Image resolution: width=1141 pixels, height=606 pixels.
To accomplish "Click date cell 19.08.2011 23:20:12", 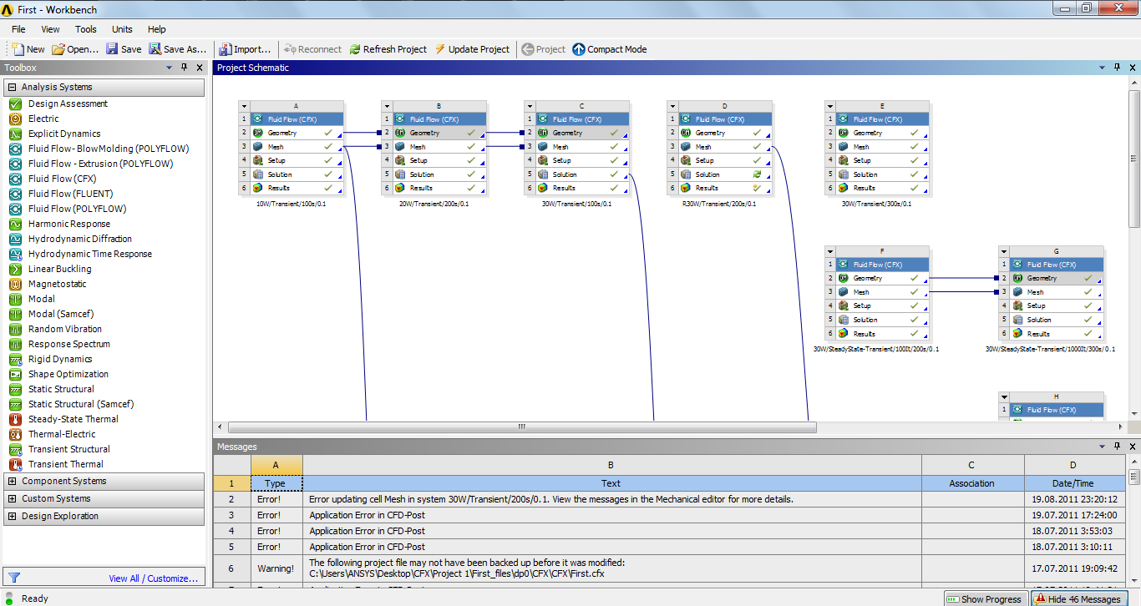I will (1073, 499).
